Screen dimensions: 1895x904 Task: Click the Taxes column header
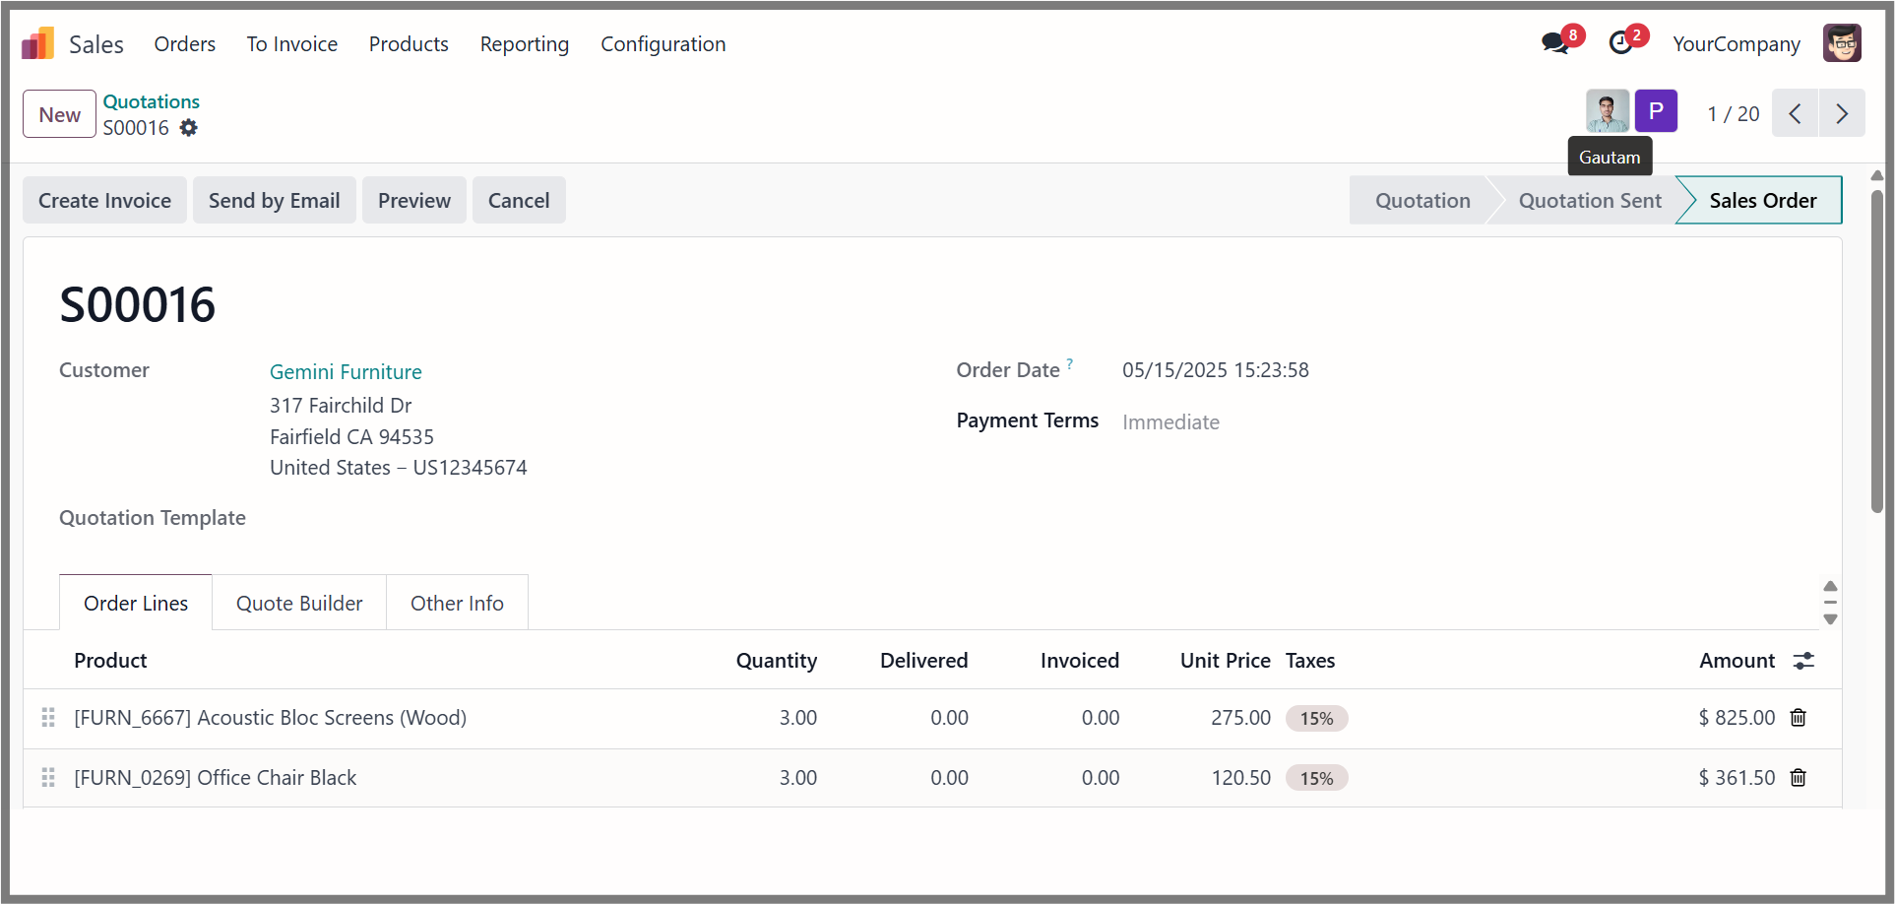coord(1310,661)
